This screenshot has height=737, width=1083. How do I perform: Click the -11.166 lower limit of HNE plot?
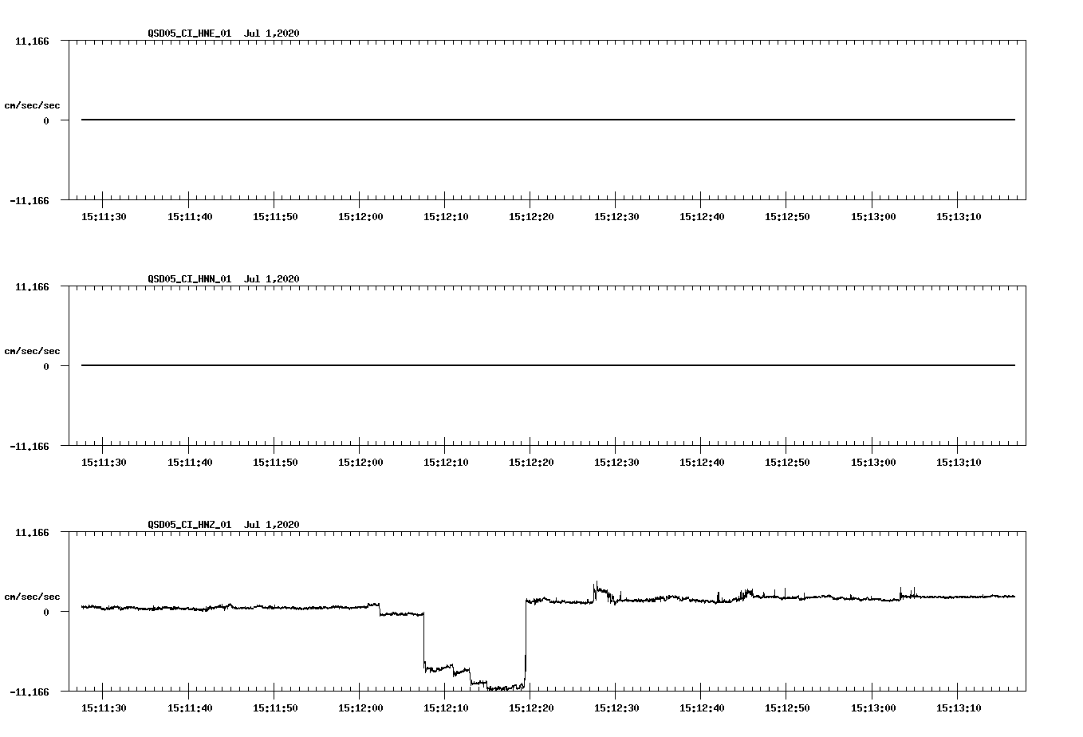(30, 201)
